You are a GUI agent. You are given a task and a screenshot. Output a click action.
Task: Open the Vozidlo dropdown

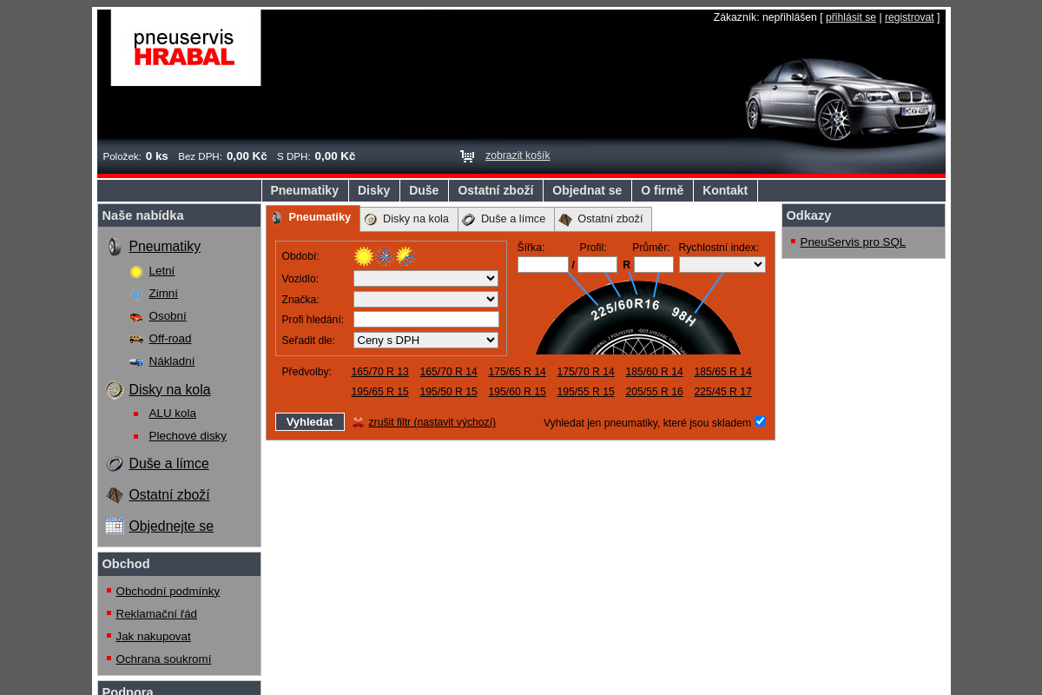(425, 279)
